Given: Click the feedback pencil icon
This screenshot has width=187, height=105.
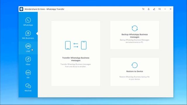Looking at the screenshot, I should click(x=154, y=9).
